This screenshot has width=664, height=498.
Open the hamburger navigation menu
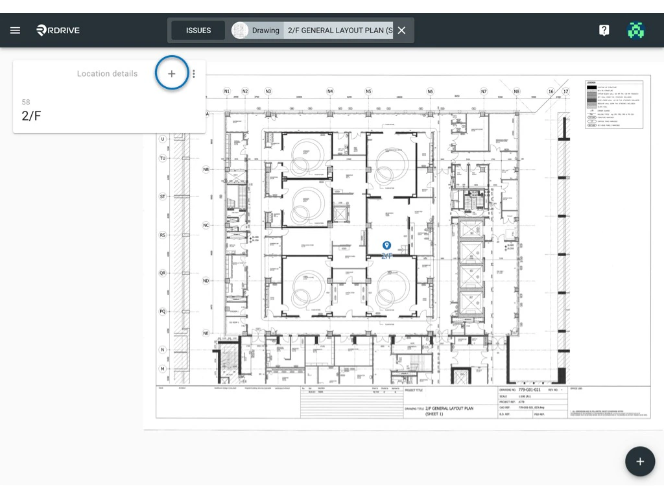[15, 30]
